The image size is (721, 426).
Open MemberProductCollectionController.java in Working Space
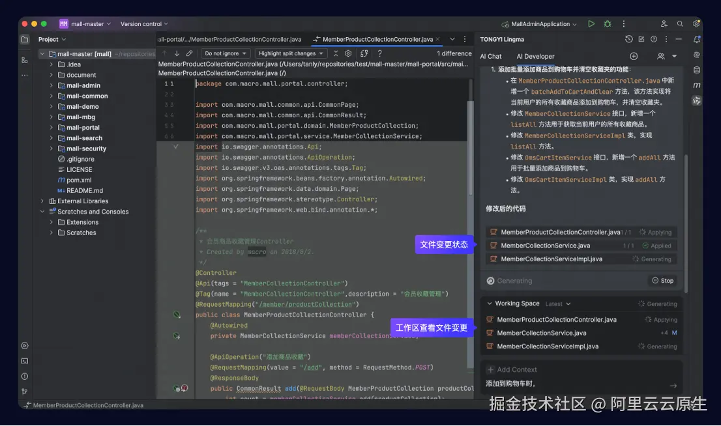point(581,320)
